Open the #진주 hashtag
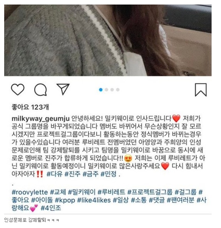The image size is (221, 228). (x=73, y=174)
